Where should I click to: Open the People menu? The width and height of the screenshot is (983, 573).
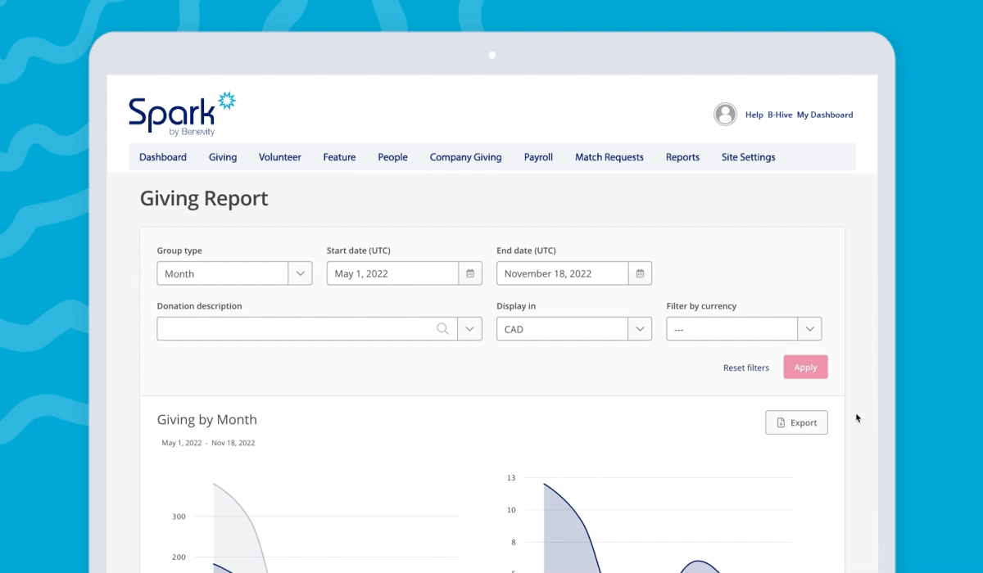pyautogui.click(x=392, y=157)
